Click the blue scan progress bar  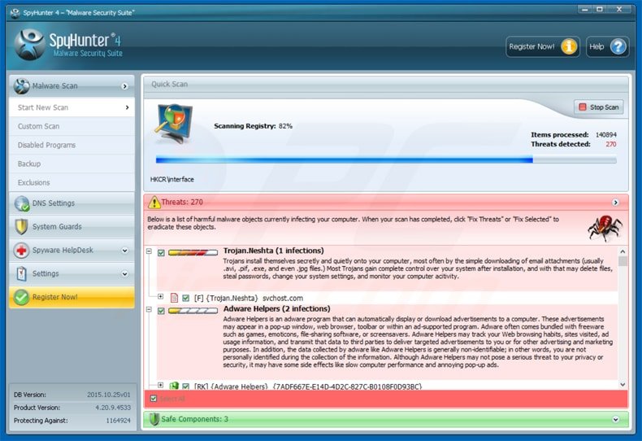pos(386,160)
